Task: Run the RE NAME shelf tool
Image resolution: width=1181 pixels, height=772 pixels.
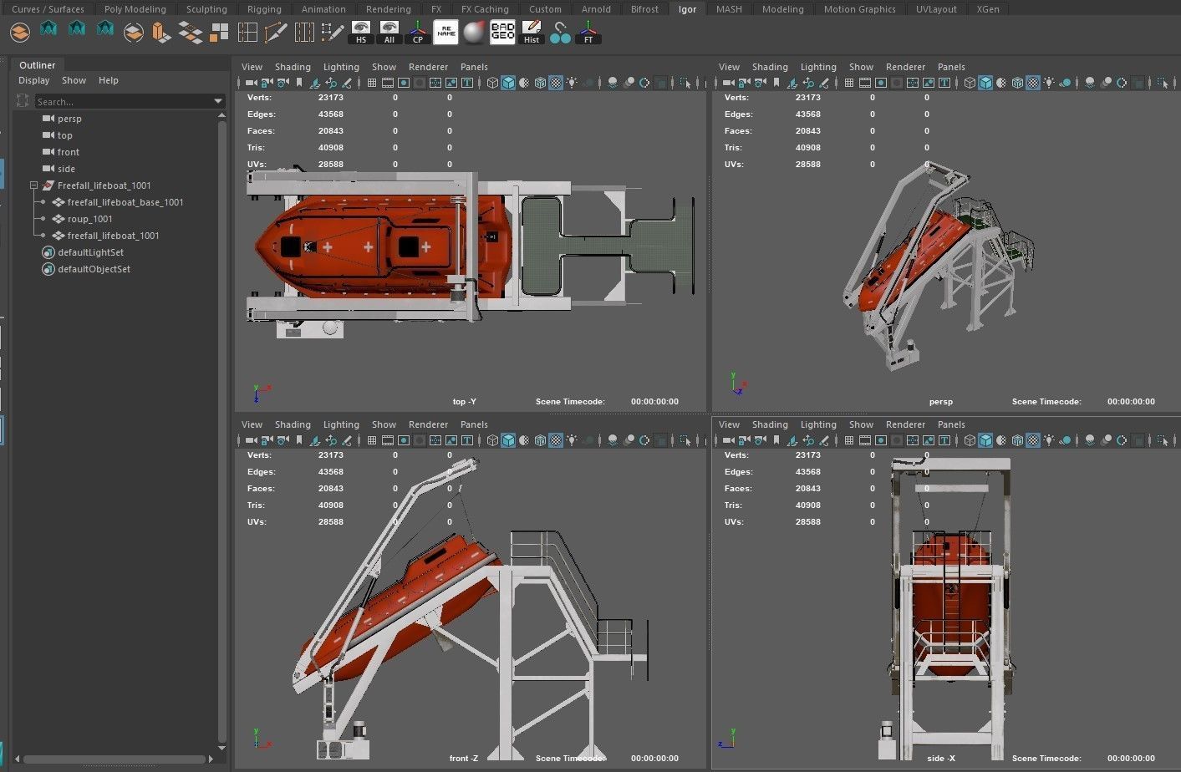Action: tap(445, 33)
